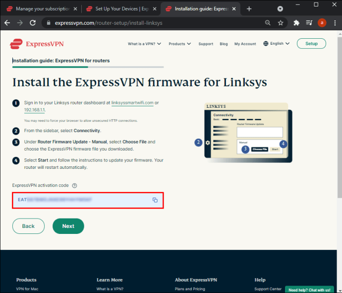Image resolution: width=342 pixels, height=293 pixels.
Task: Open a new browser tab
Action: pos(249,9)
